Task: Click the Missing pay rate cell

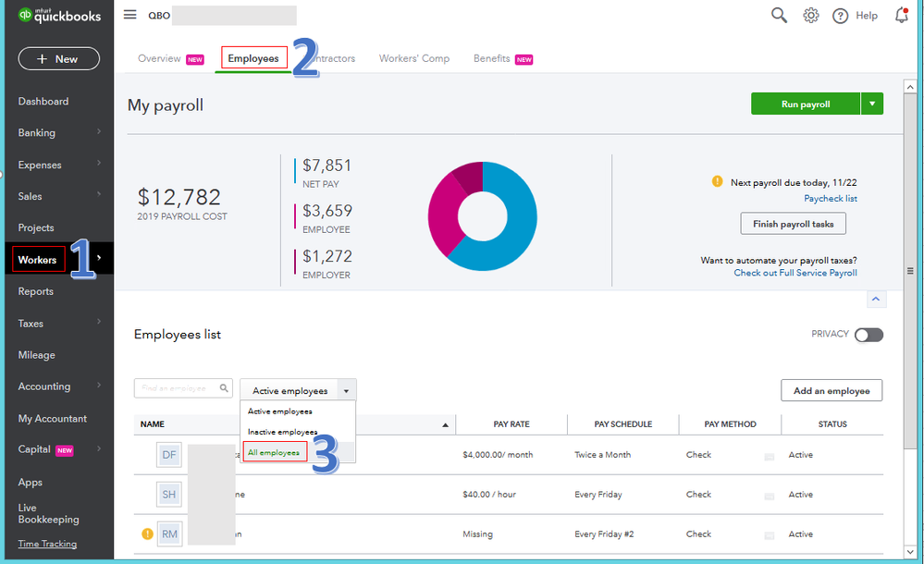Action: [x=477, y=533]
